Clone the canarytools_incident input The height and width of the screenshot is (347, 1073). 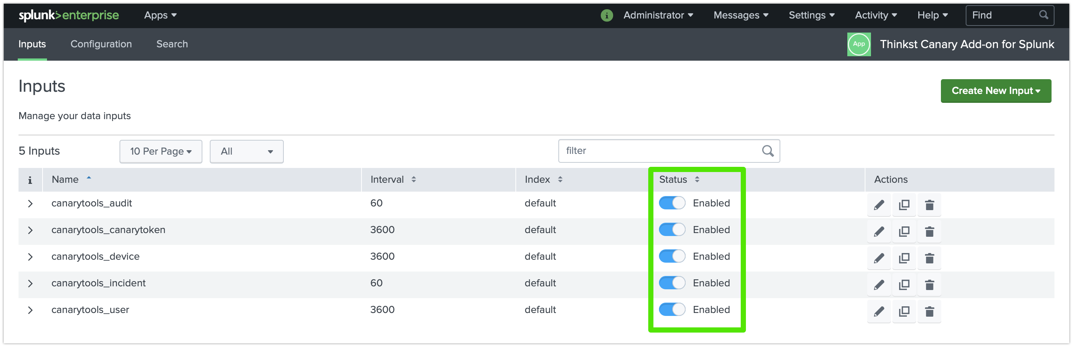click(904, 285)
